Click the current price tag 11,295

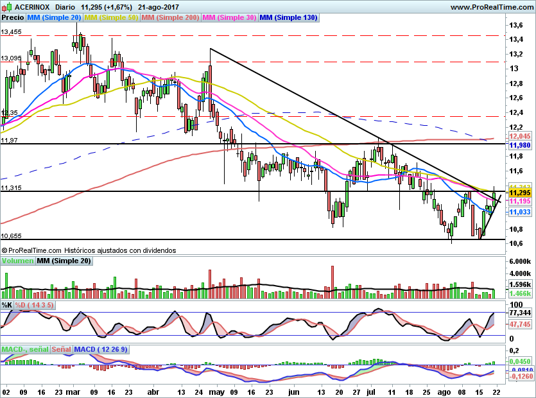point(519,193)
